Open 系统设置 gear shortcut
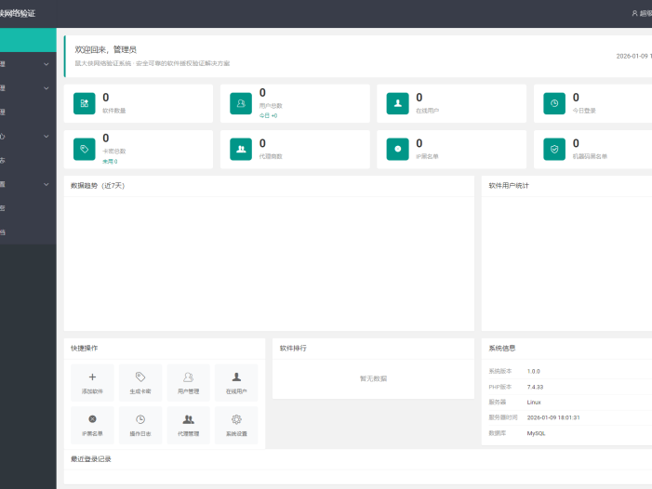652x489 pixels. (236, 425)
